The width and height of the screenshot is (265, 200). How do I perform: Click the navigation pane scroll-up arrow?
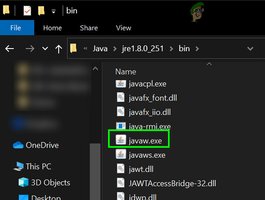pos(95,68)
